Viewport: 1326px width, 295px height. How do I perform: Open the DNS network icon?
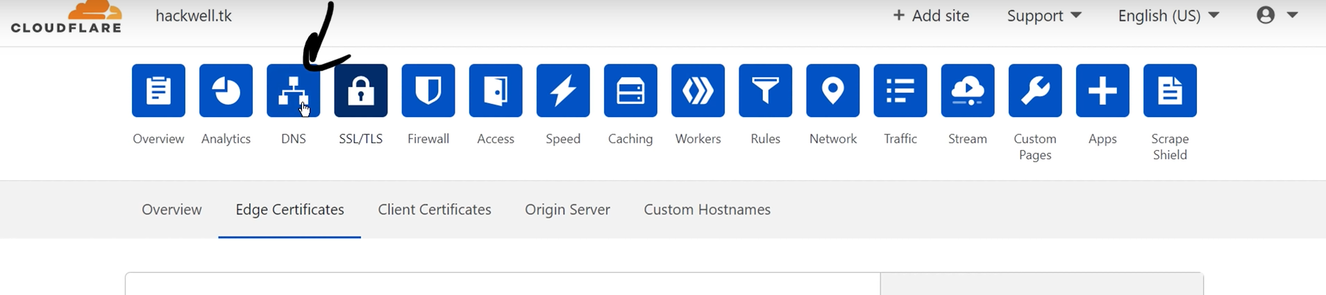(293, 91)
